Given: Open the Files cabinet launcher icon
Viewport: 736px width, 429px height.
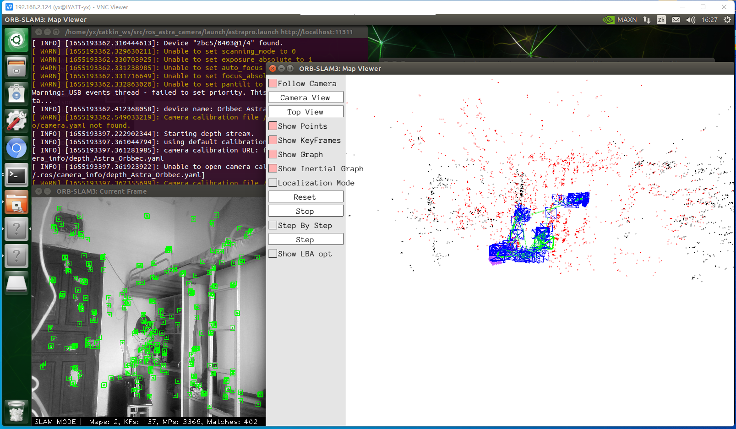Looking at the screenshot, I should coord(16,66).
